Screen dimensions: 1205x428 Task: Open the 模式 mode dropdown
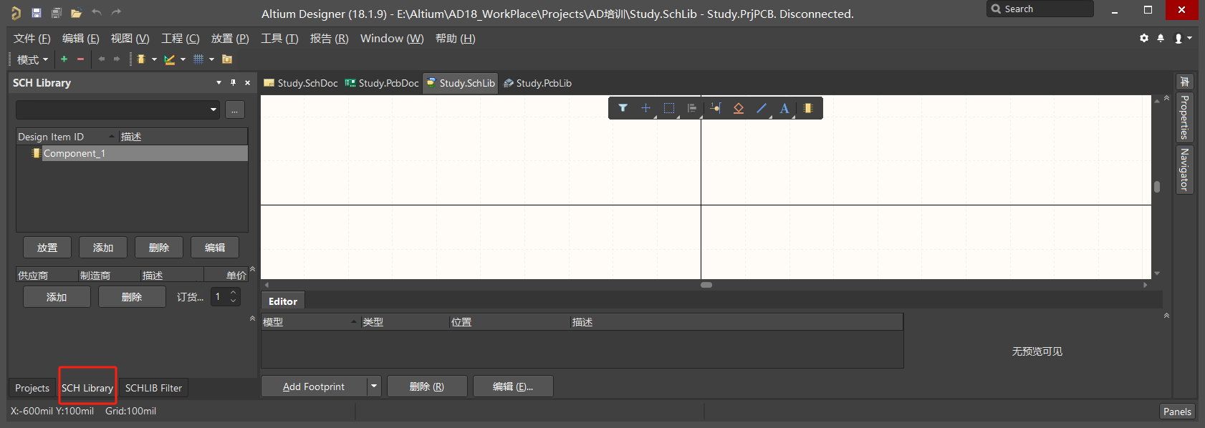(32, 59)
